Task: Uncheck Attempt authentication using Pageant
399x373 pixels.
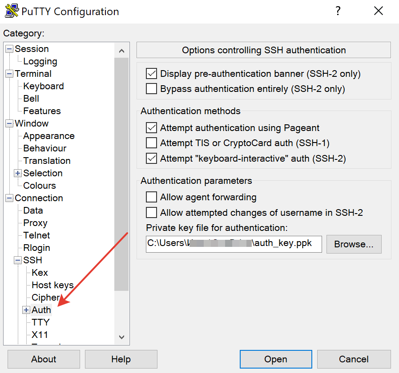Action: coord(152,128)
